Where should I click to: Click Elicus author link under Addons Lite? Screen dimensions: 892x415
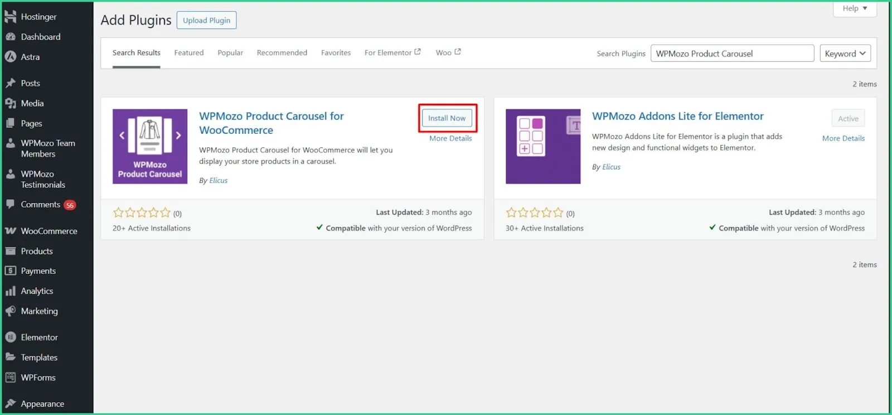(612, 167)
